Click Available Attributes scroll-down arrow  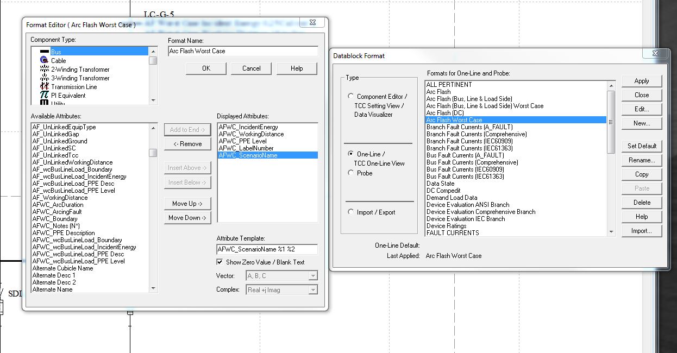pyautogui.click(x=153, y=288)
